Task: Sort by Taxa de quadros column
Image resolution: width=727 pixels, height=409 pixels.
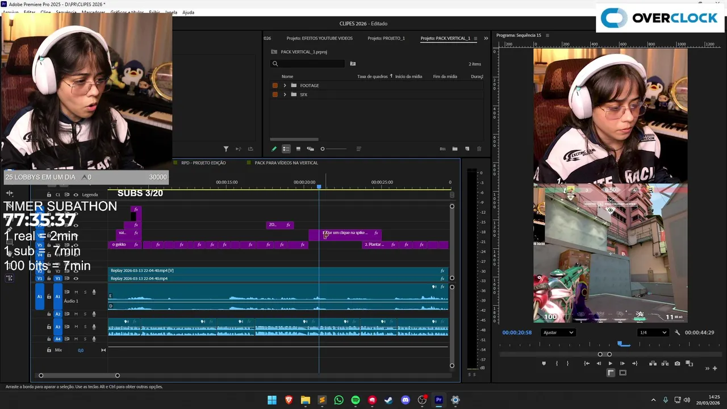Action: 372,76
